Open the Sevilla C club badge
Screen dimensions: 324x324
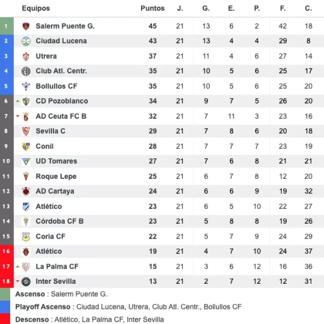[26, 131]
